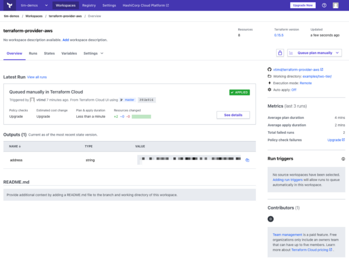Copy the address output value
349x261 pixels.
click(247, 160)
